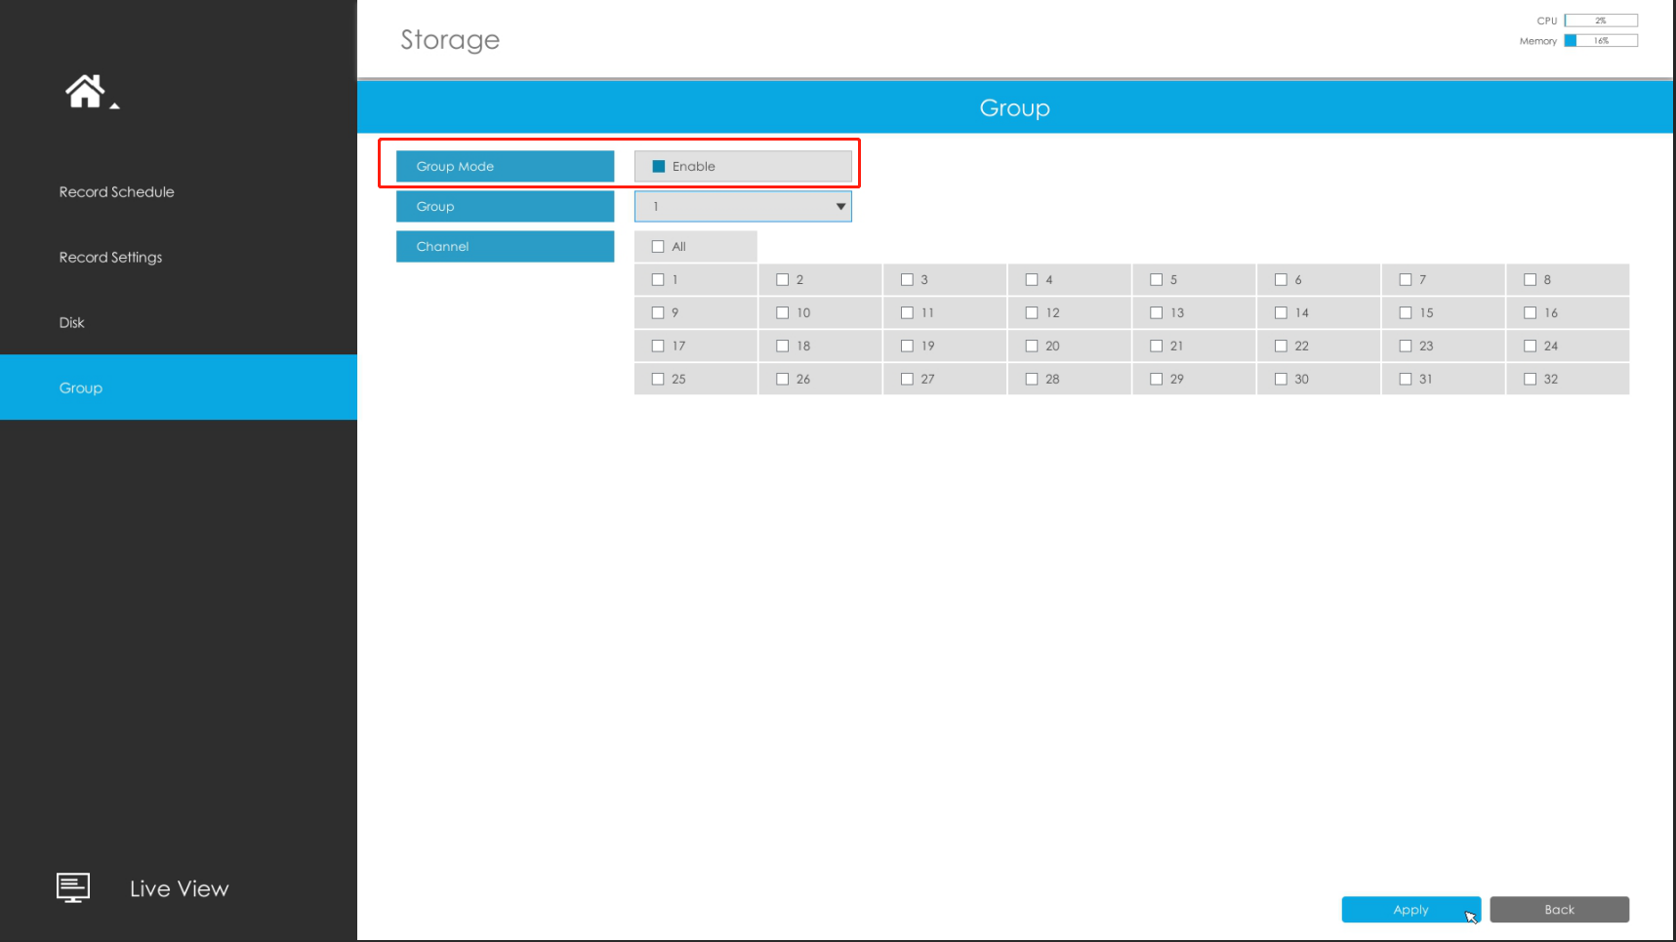Select channel 10 checkbox
Viewport: 1676px width, 942px height.
click(782, 313)
